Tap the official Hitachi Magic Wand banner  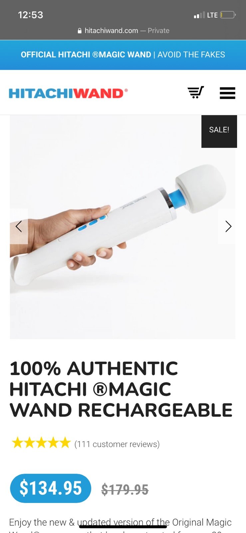[x=123, y=55]
